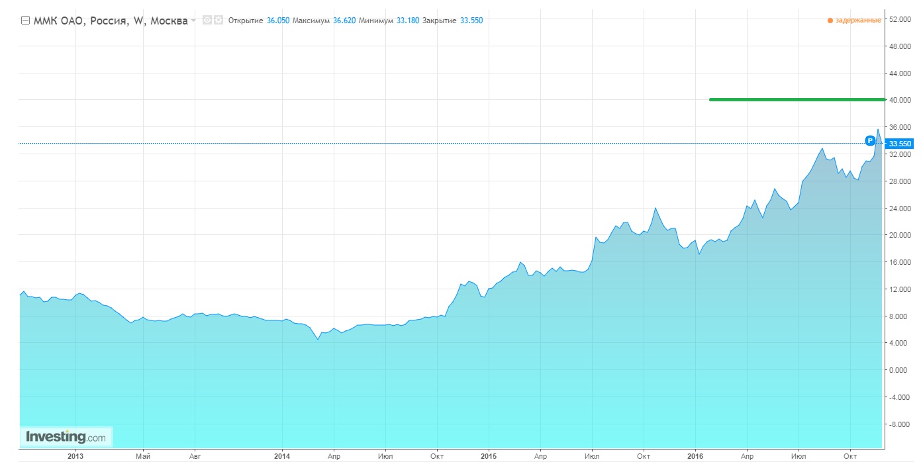Open the Investing.com logo watermark
The height and width of the screenshot is (474, 923).
click(x=66, y=437)
